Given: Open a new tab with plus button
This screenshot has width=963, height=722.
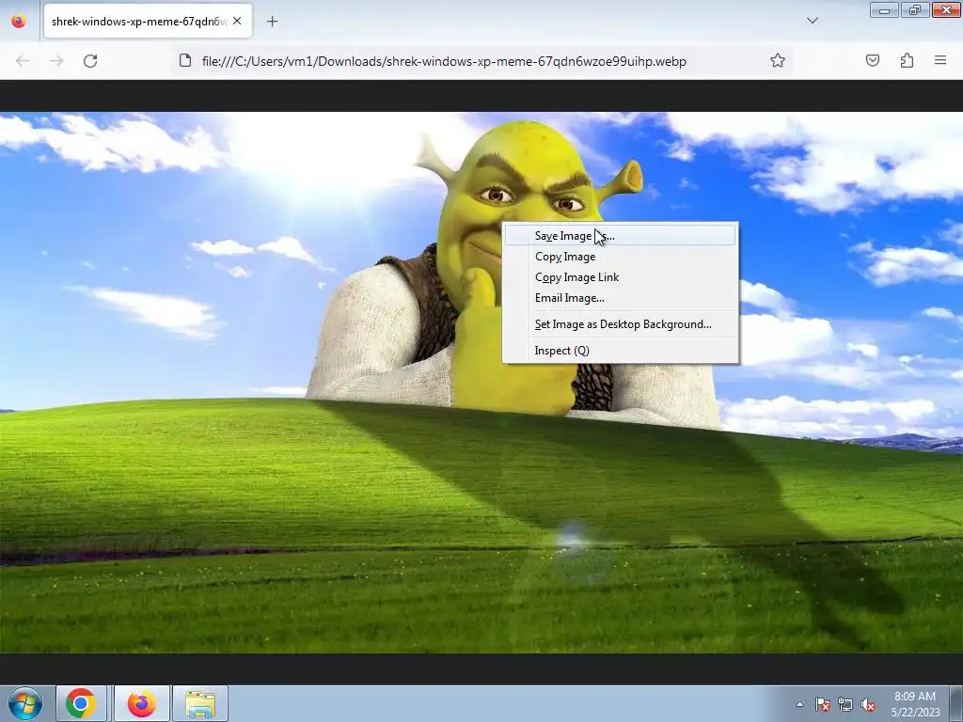Looking at the screenshot, I should pos(272,22).
